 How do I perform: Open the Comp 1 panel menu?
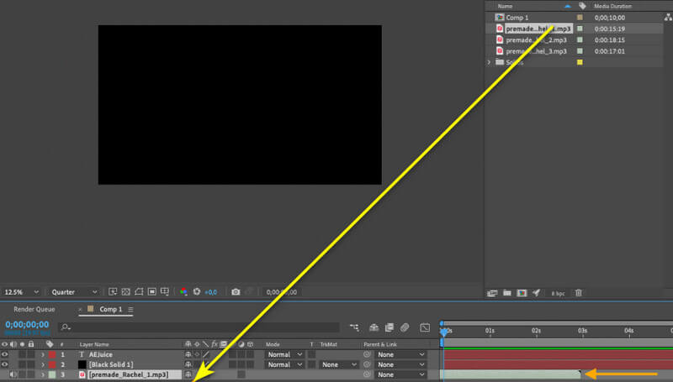pyautogui.click(x=130, y=310)
